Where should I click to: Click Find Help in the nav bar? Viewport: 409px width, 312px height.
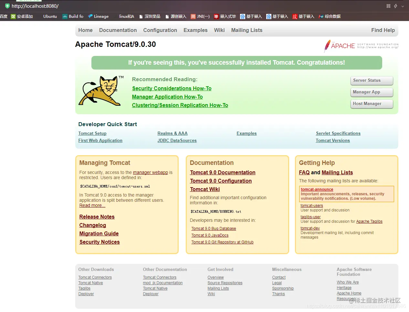pos(383,30)
